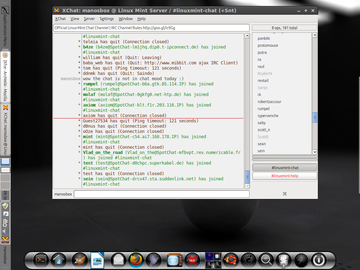Select user rjanja in the list
Screen dimensions: 360x270
[x=282, y=88]
